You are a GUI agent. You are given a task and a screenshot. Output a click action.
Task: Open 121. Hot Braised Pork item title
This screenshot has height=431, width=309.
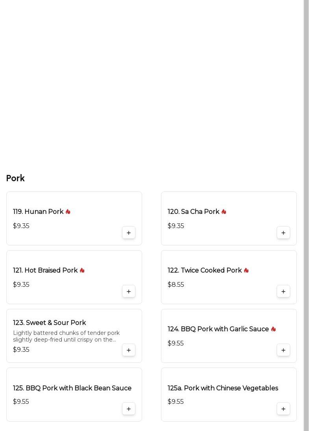coord(45,271)
